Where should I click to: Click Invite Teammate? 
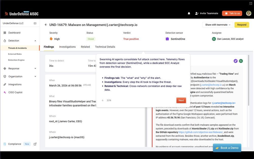tap(207, 13)
